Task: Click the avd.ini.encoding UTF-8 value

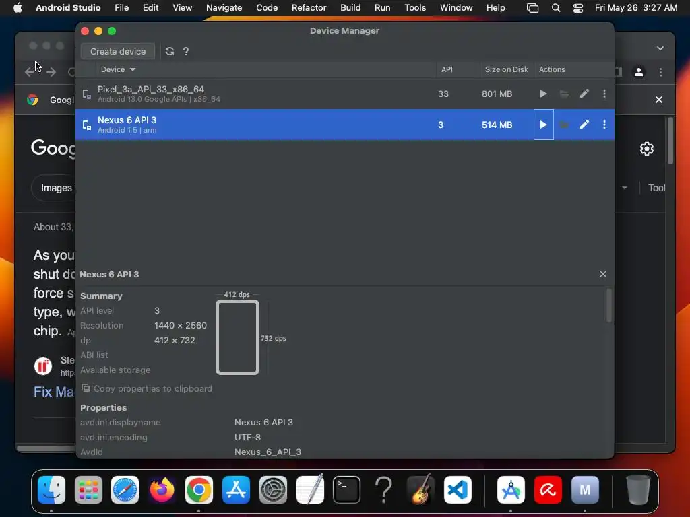Action: (x=247, y=437)
